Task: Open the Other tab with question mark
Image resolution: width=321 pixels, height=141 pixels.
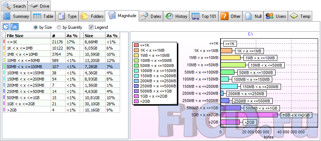Action: click(x=230, y=16)
